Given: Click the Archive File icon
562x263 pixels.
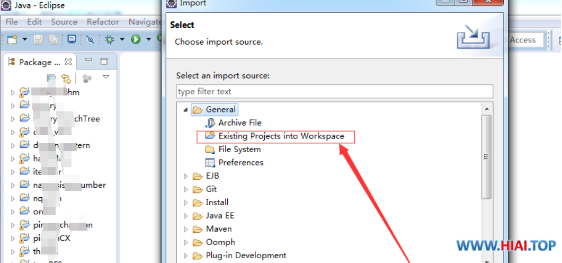Looking at the screenshot, I should [x=210, y=123].
